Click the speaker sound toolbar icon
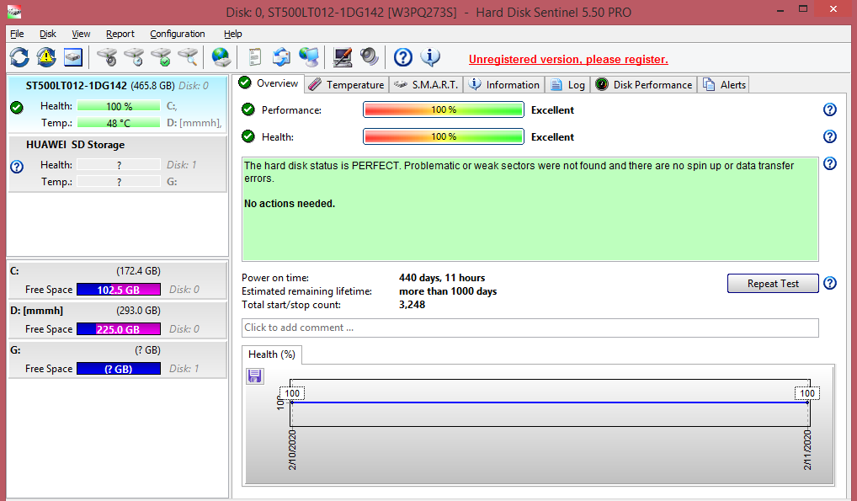 pyautogui.click(x=370, y=57)
